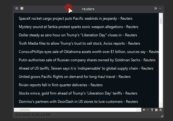Open the Mystery sound at Serbia protest headline

78,27
